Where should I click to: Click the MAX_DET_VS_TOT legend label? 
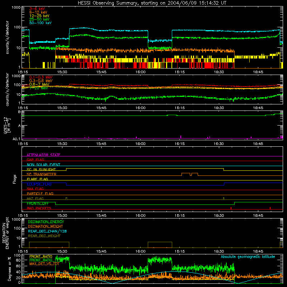(x=44, y=264)
